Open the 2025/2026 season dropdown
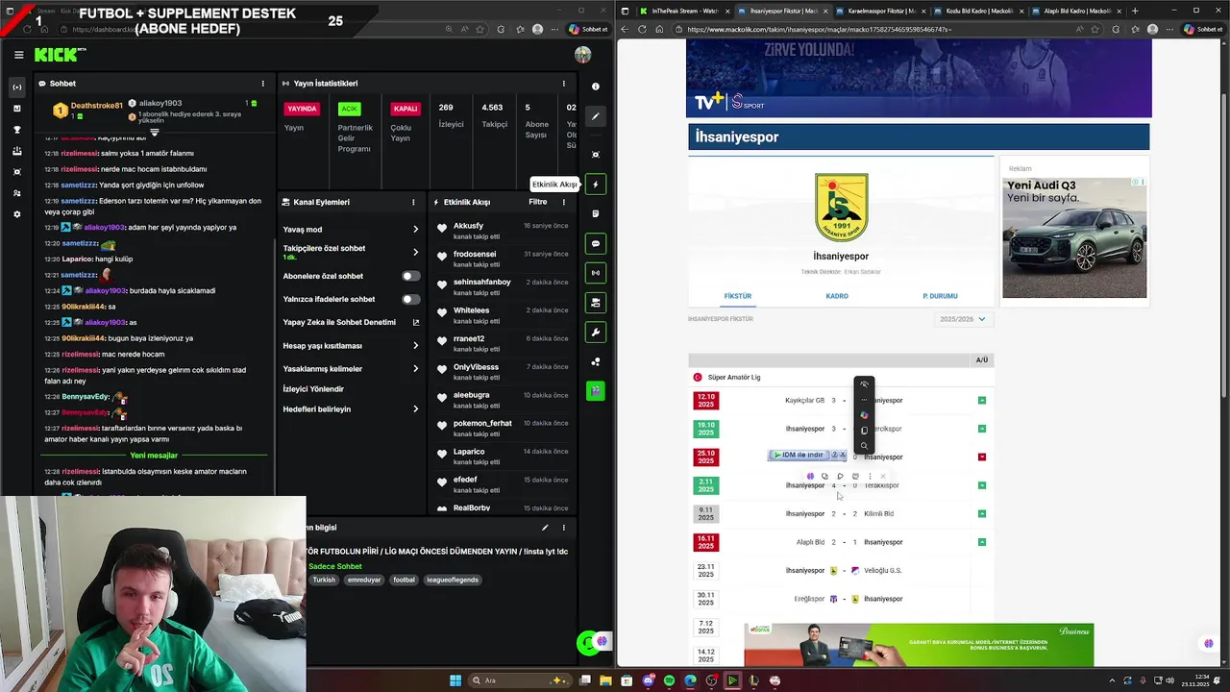Viewport: 1230px width, 692px height. tap(963, 319)
